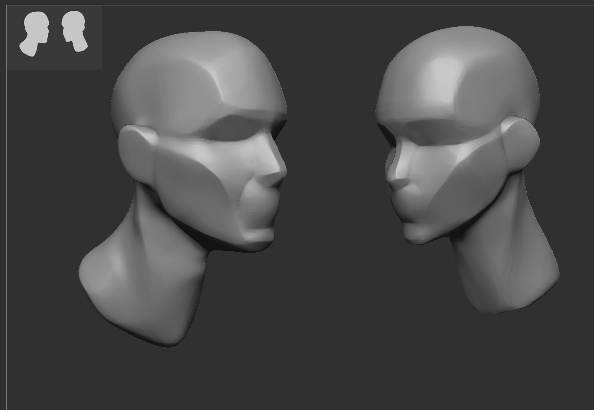Click the left head silhouette in thumbnail preview
Image resolution: width=594 pixels, height=410 pixels.
tap(34, 34)
